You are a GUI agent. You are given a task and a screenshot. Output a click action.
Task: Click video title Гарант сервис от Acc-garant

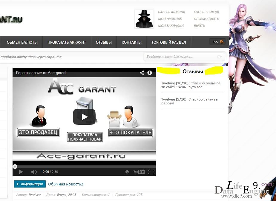pyautogui.click(x=41, y=73)
